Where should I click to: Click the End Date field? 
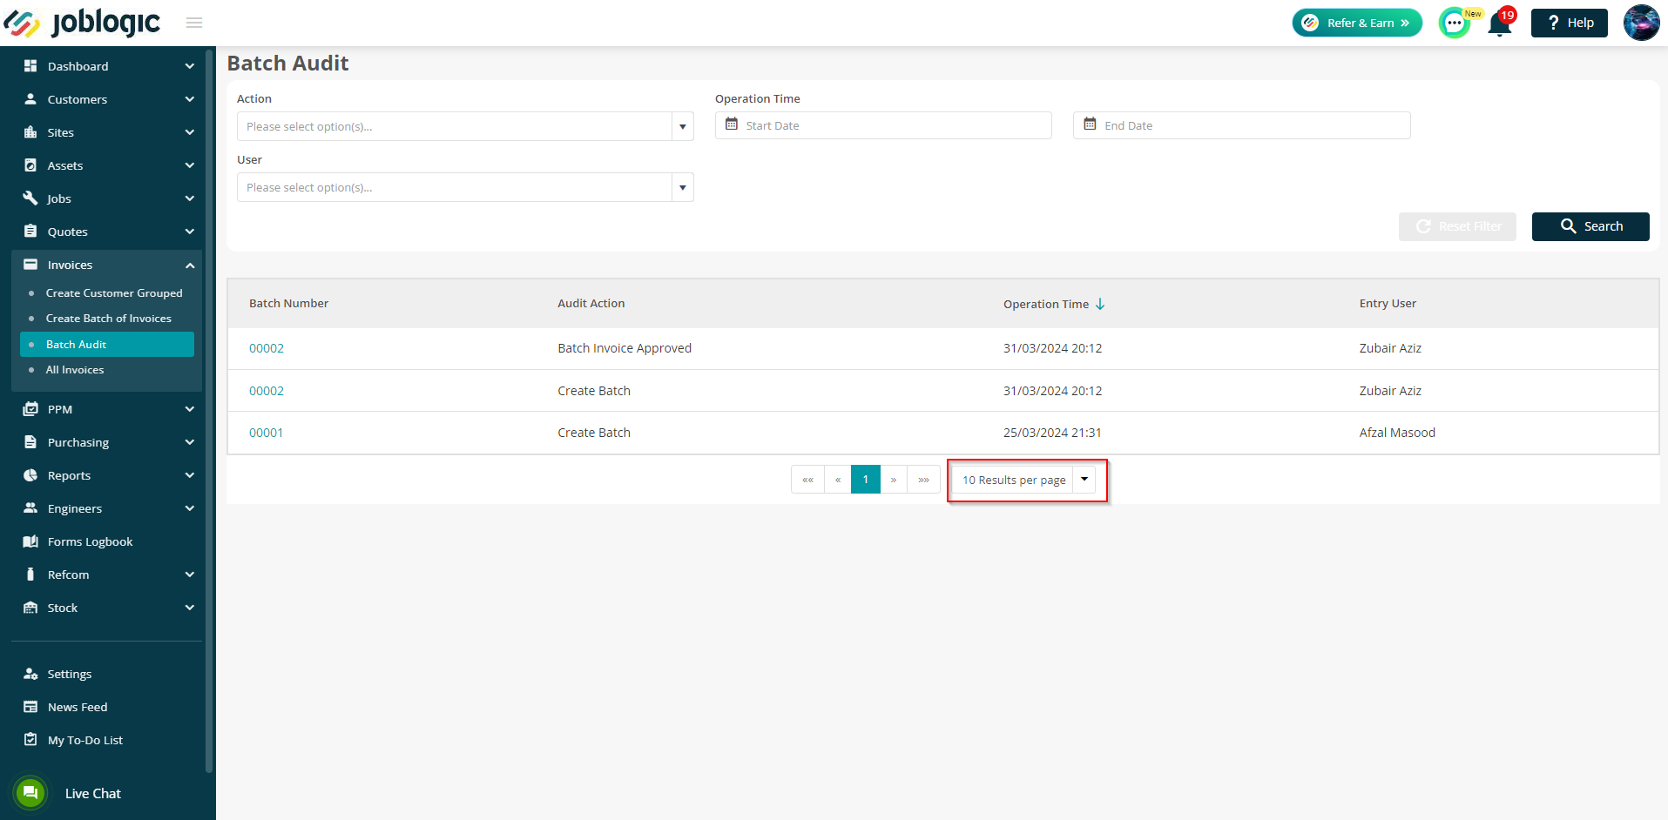1242,125
